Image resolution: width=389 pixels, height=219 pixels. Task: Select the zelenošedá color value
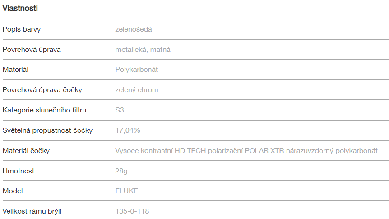point(133,29)
